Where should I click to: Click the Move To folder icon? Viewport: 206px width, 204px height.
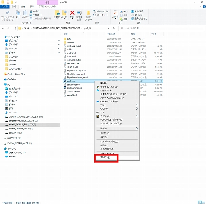point(57,13)
